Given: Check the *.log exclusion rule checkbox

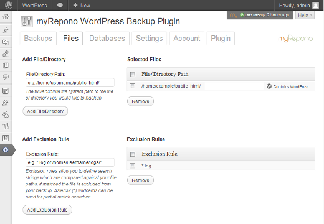Looking at the screenshot, I should [132, 166].
